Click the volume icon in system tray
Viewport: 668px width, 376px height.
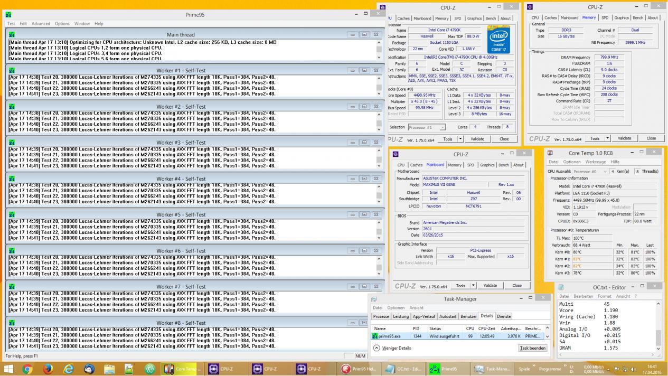(633, 369)
